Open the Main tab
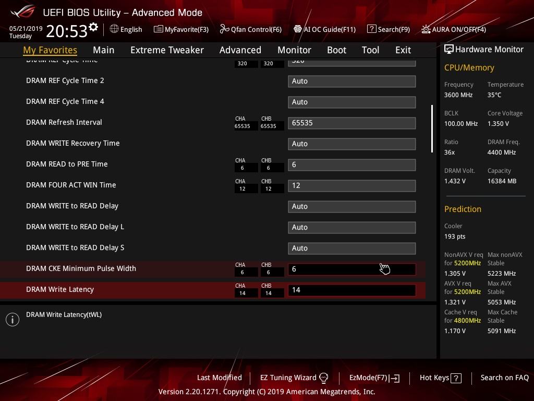This screenshot has width=534, height=401. pos(104,50)
